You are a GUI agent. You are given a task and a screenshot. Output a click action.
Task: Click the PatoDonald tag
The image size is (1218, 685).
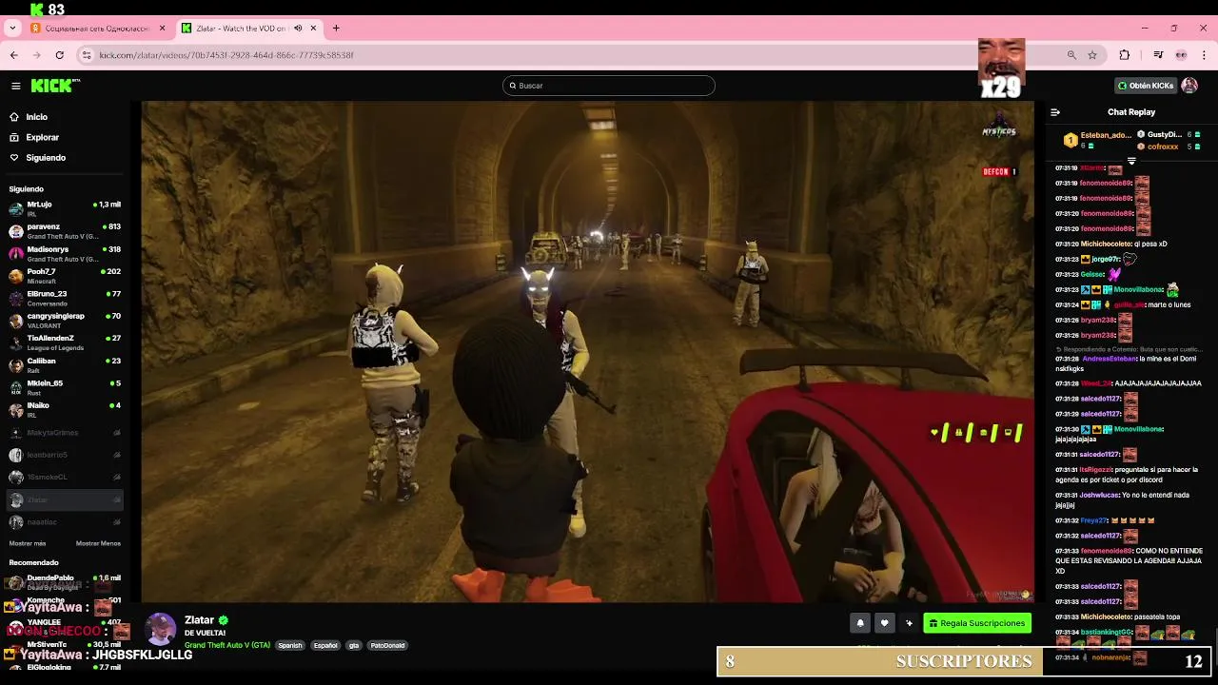387,645
